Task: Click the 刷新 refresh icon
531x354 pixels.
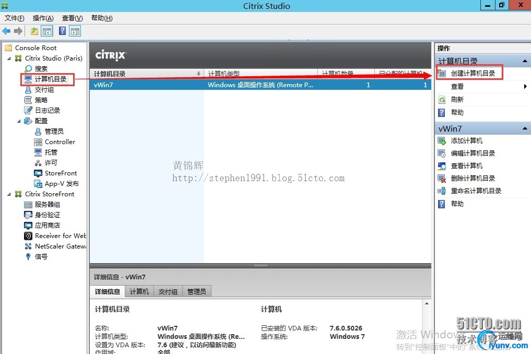Action: (x=442, y=100)
